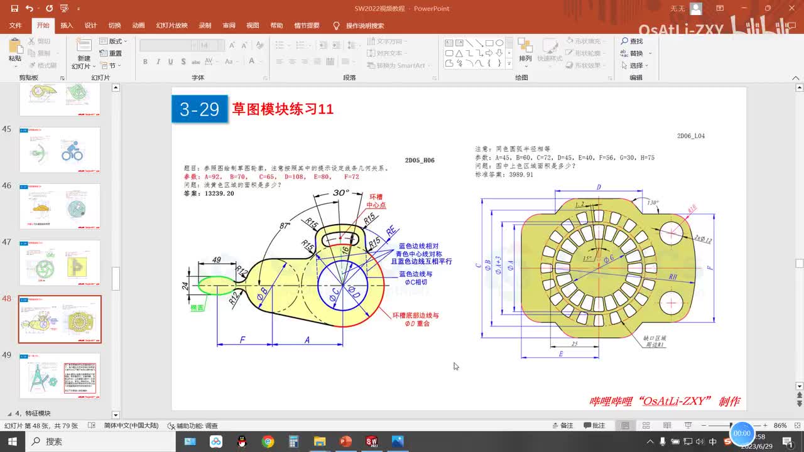Click 操作说明搜索 search box
This screenshot has width=804, height=452.
pos(365,26)
